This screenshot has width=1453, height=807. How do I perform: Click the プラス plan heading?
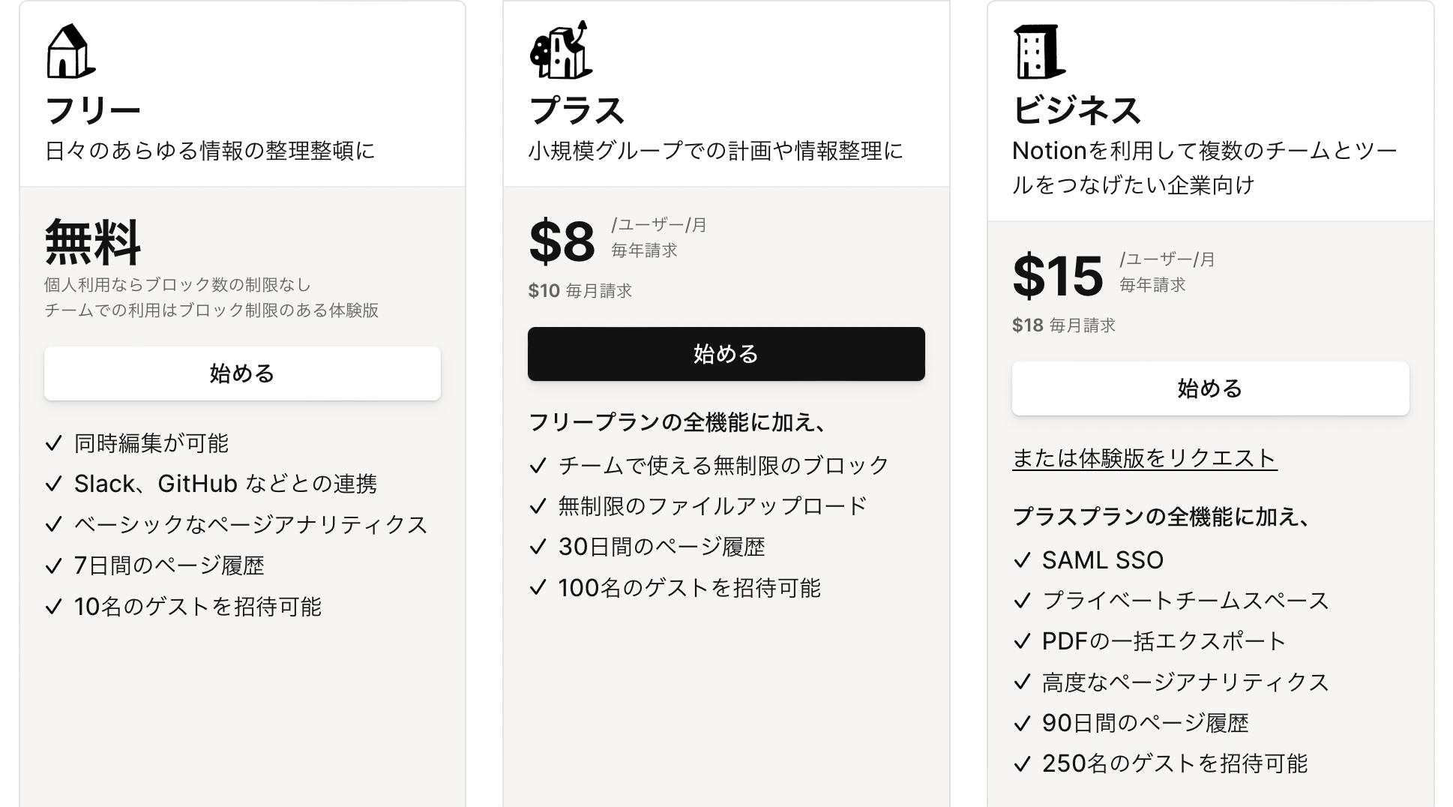pos(577,111)
